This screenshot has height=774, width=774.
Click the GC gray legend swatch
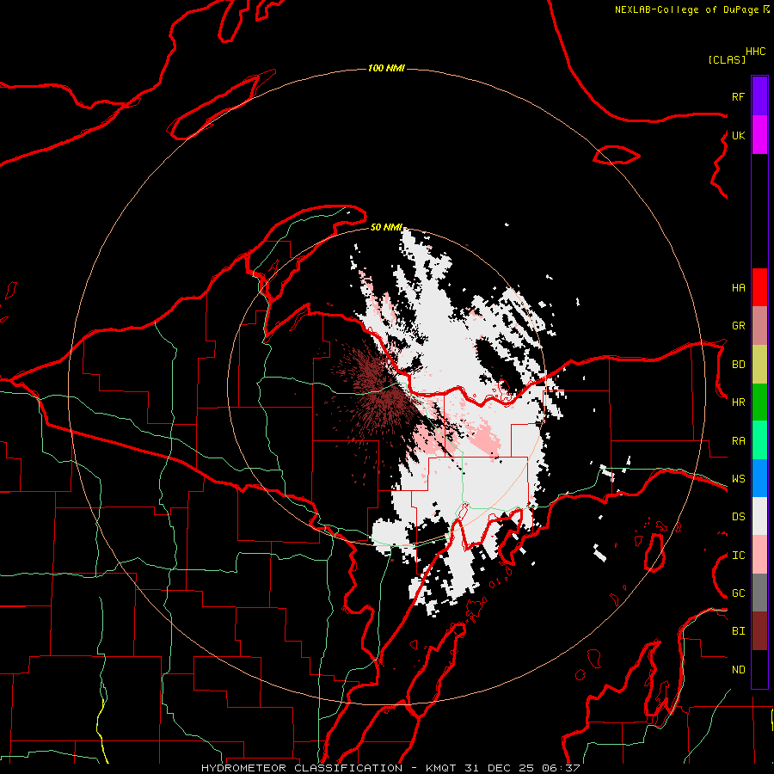tap(759, 593)
